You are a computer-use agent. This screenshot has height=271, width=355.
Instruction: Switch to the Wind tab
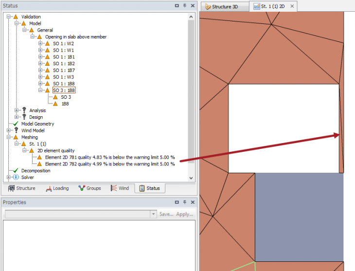click(120, 188)
